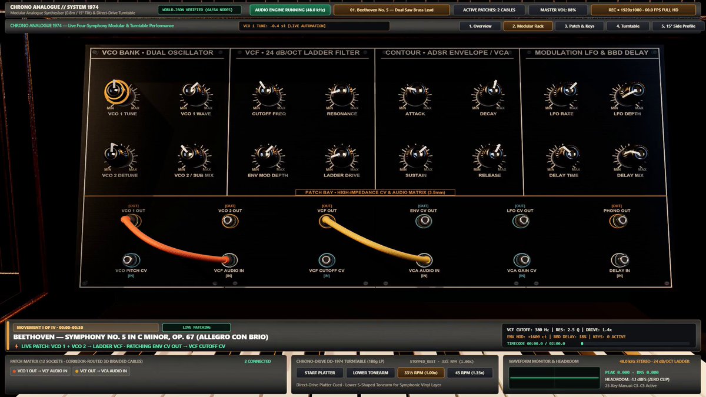The height and width of the screenshot is (397, 706).
Task: Select the VCA AUDIO IN input jack
Action: coord(425,260)
